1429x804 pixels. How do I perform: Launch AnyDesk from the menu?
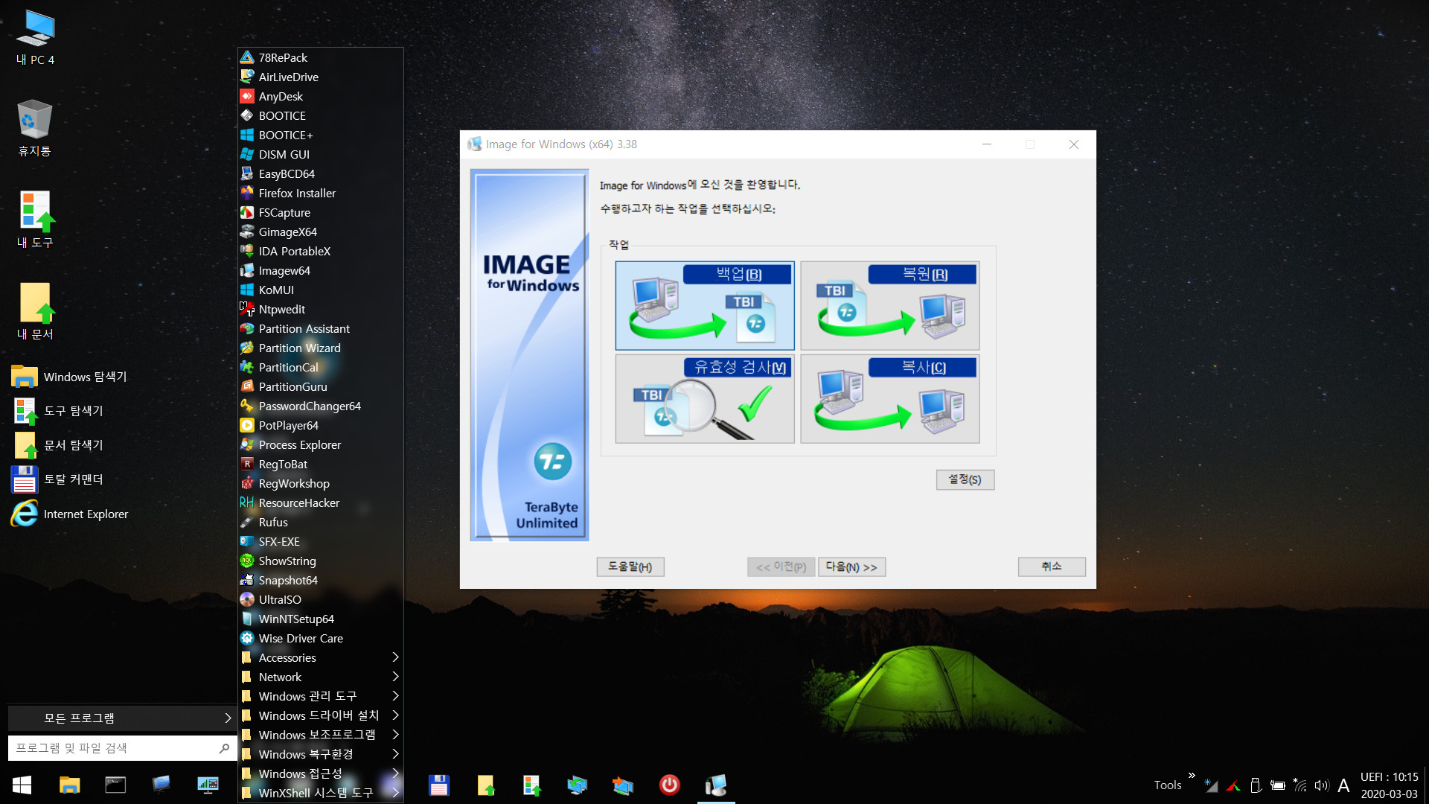click(321, 96)
